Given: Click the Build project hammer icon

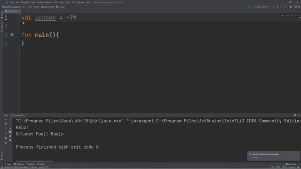Looking at the screenshot, I should pos(250,7).
